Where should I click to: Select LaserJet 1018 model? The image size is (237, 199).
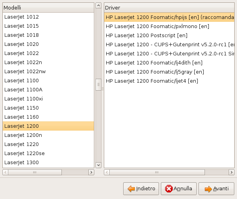[48, 35]
